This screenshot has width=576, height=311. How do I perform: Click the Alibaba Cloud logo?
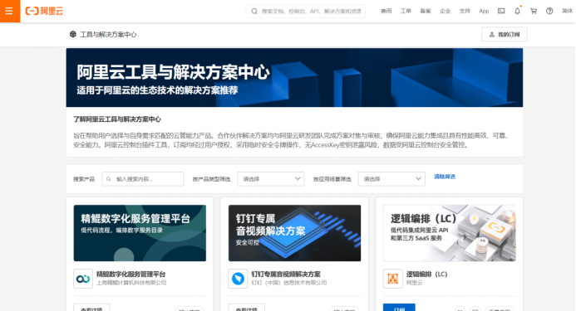point(44,11)
